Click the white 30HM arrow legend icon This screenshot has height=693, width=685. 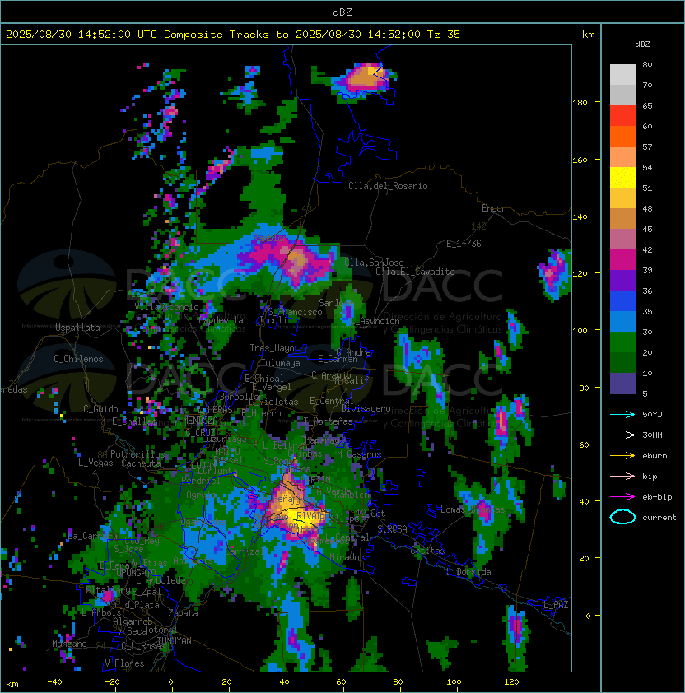[x=622, y=435]
